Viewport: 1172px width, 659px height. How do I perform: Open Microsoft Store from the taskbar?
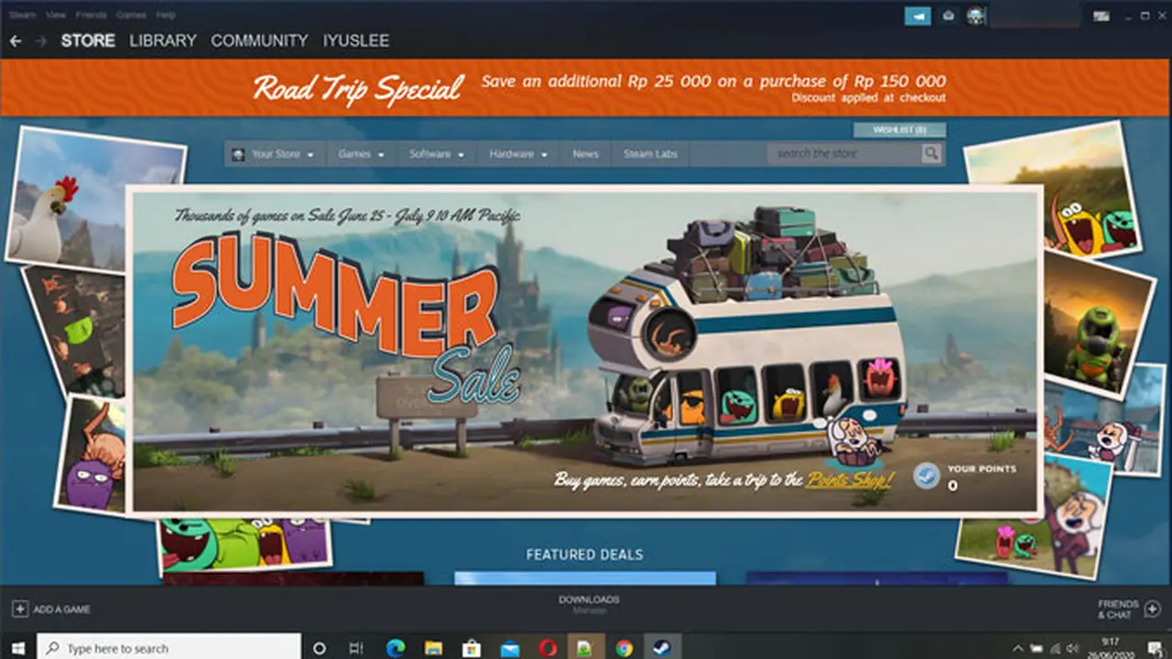click(472, 648)
